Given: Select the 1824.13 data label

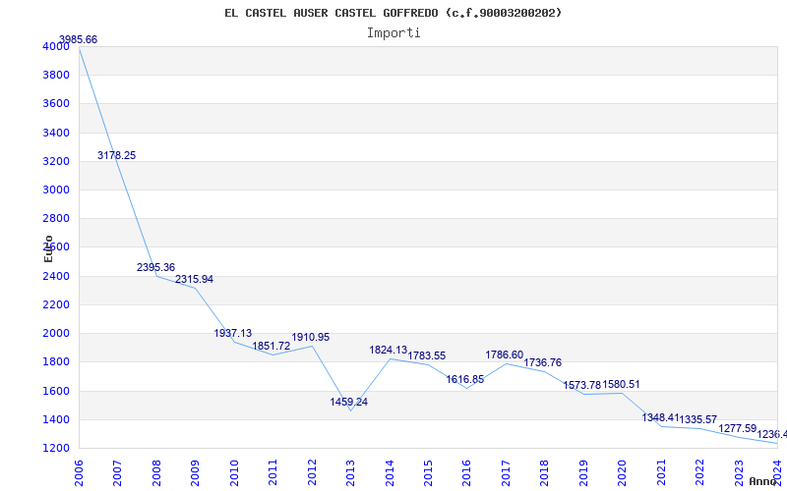Looking at the screenshot, I should (389, 351).
